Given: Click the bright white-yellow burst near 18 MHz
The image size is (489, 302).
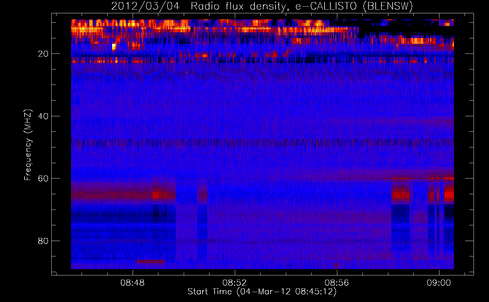Looking at the screenshot, I should [x=114, y=47].
